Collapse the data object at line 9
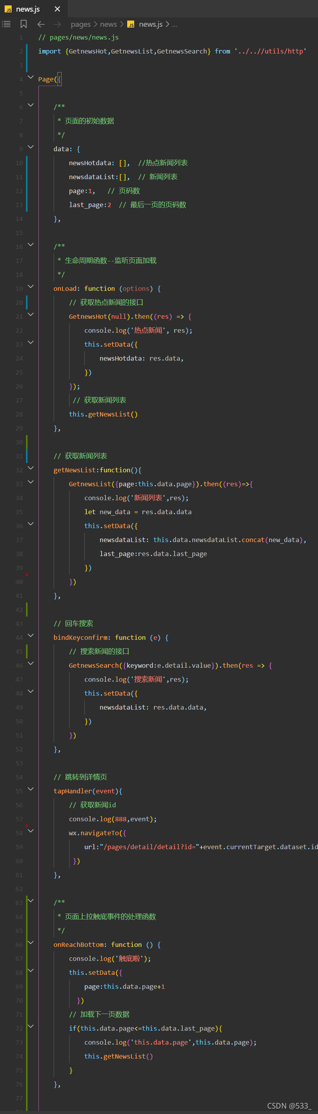This screenshot has height=1114, width=318. coord(31,147)
